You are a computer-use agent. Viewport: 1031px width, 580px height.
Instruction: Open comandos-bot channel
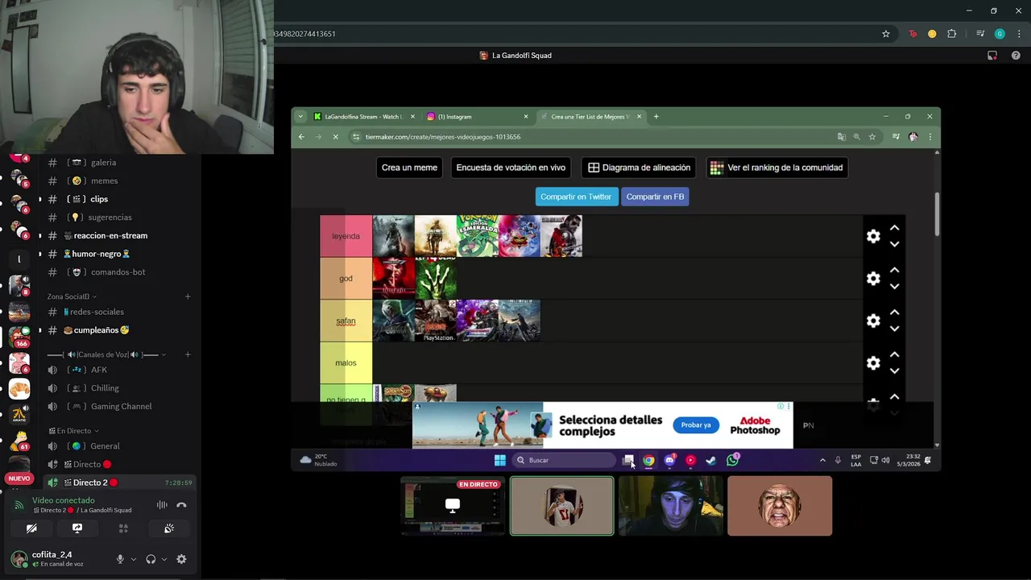[x=117, y=272]
